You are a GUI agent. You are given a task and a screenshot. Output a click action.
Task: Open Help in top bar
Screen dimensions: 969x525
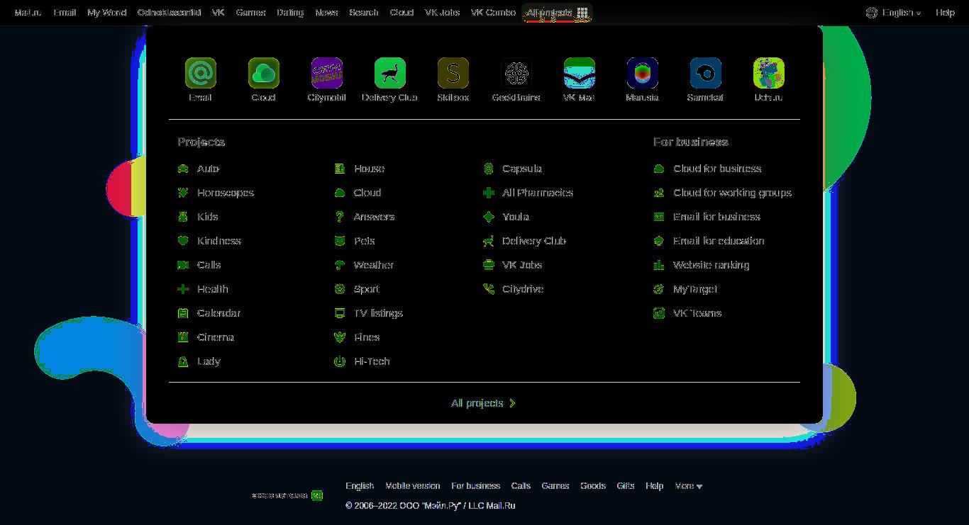(x=945, y=13)
